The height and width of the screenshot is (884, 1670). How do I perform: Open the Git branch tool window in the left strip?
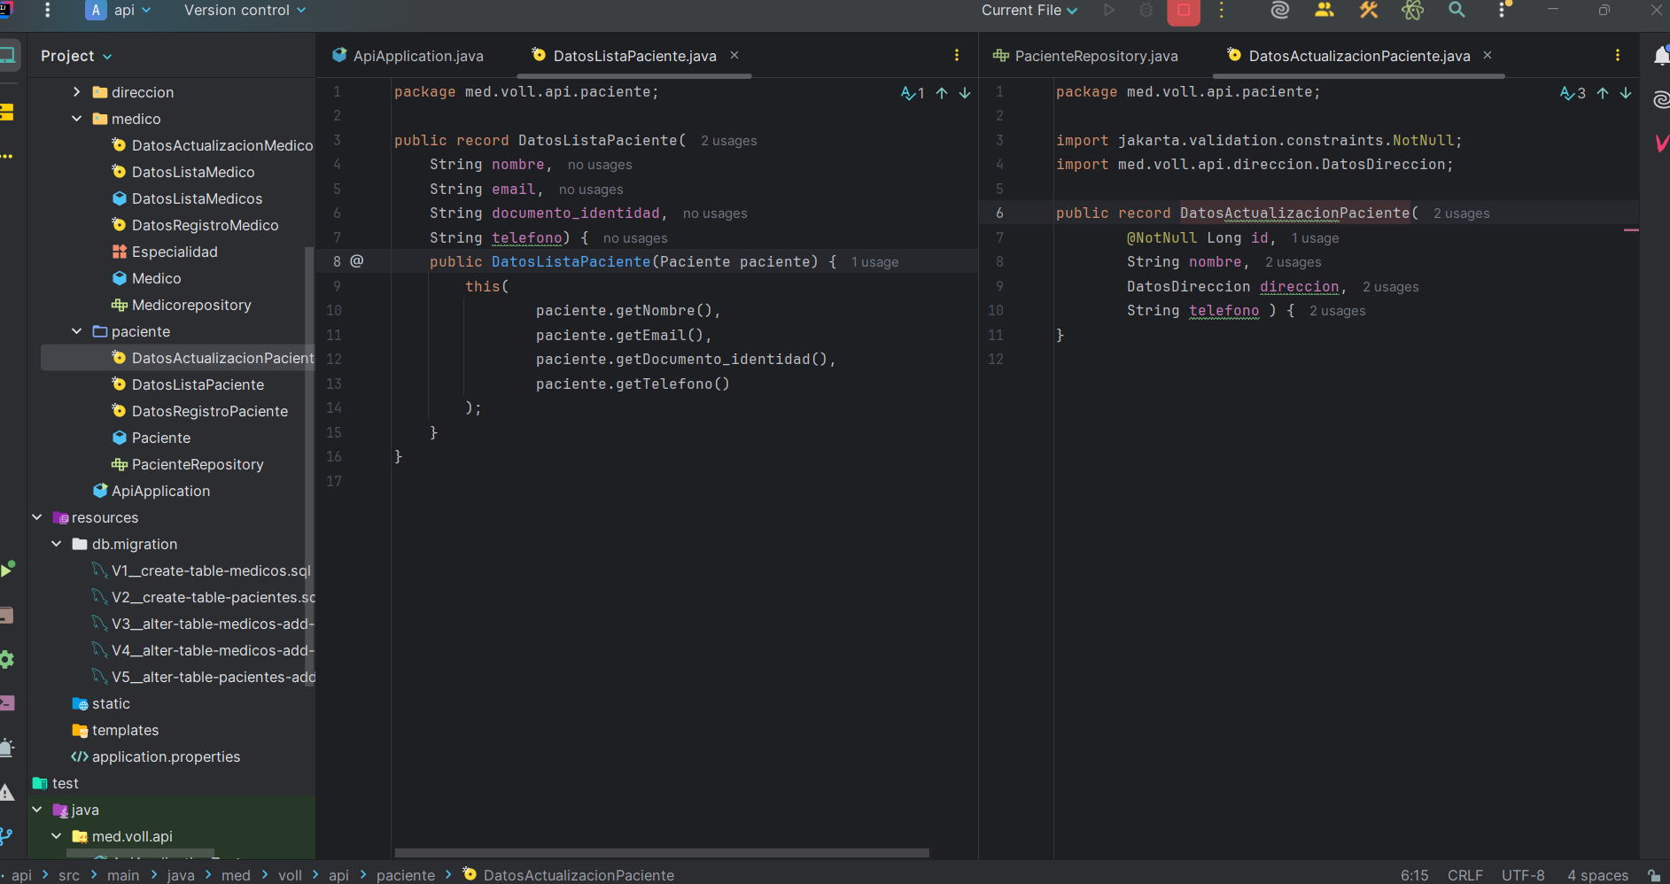[x=6, y=836]
